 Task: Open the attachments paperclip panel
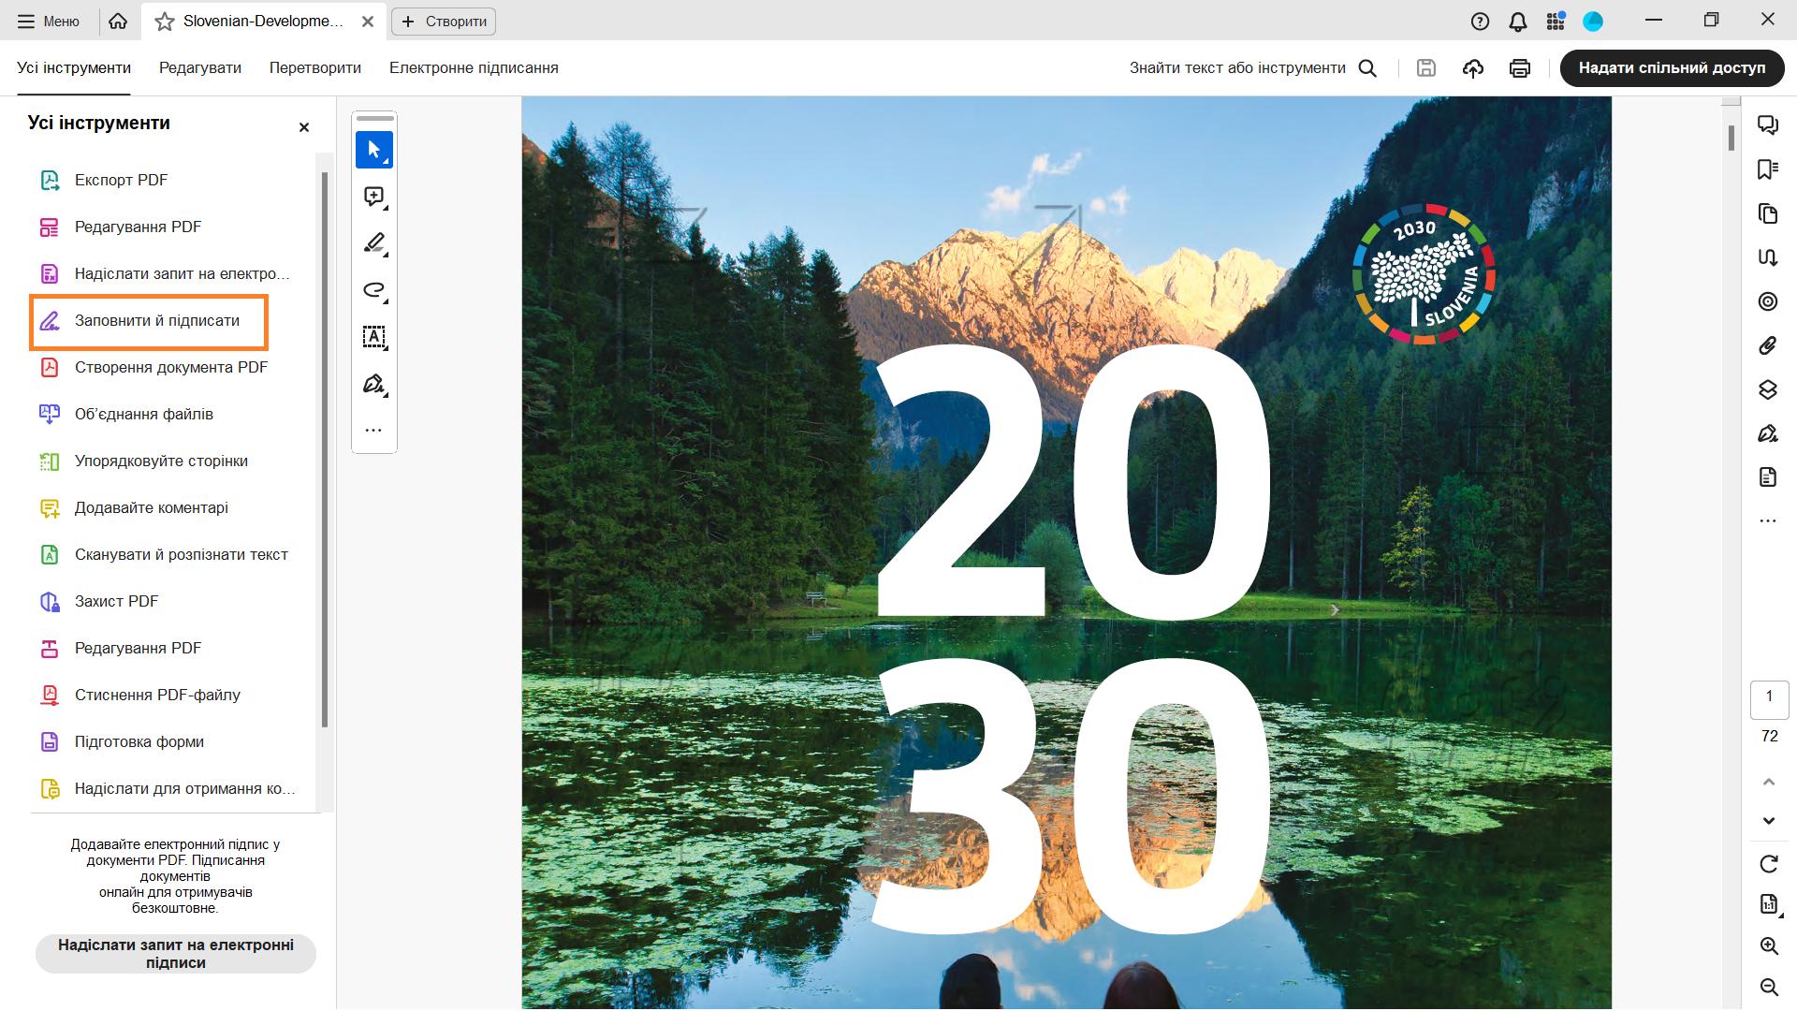click(x=1768, y=345)
